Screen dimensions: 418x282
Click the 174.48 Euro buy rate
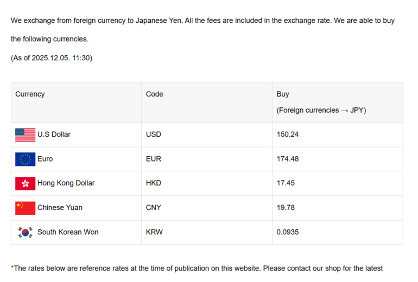pyautogui.click(x=288, y=159)
